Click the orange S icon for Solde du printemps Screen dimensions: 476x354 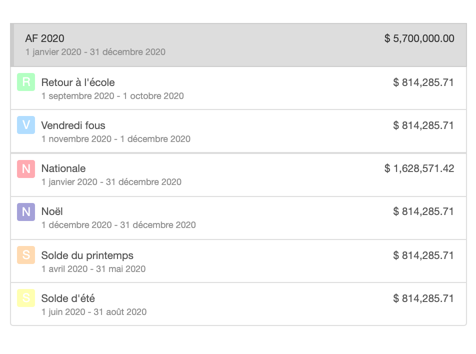click(25, 254)
